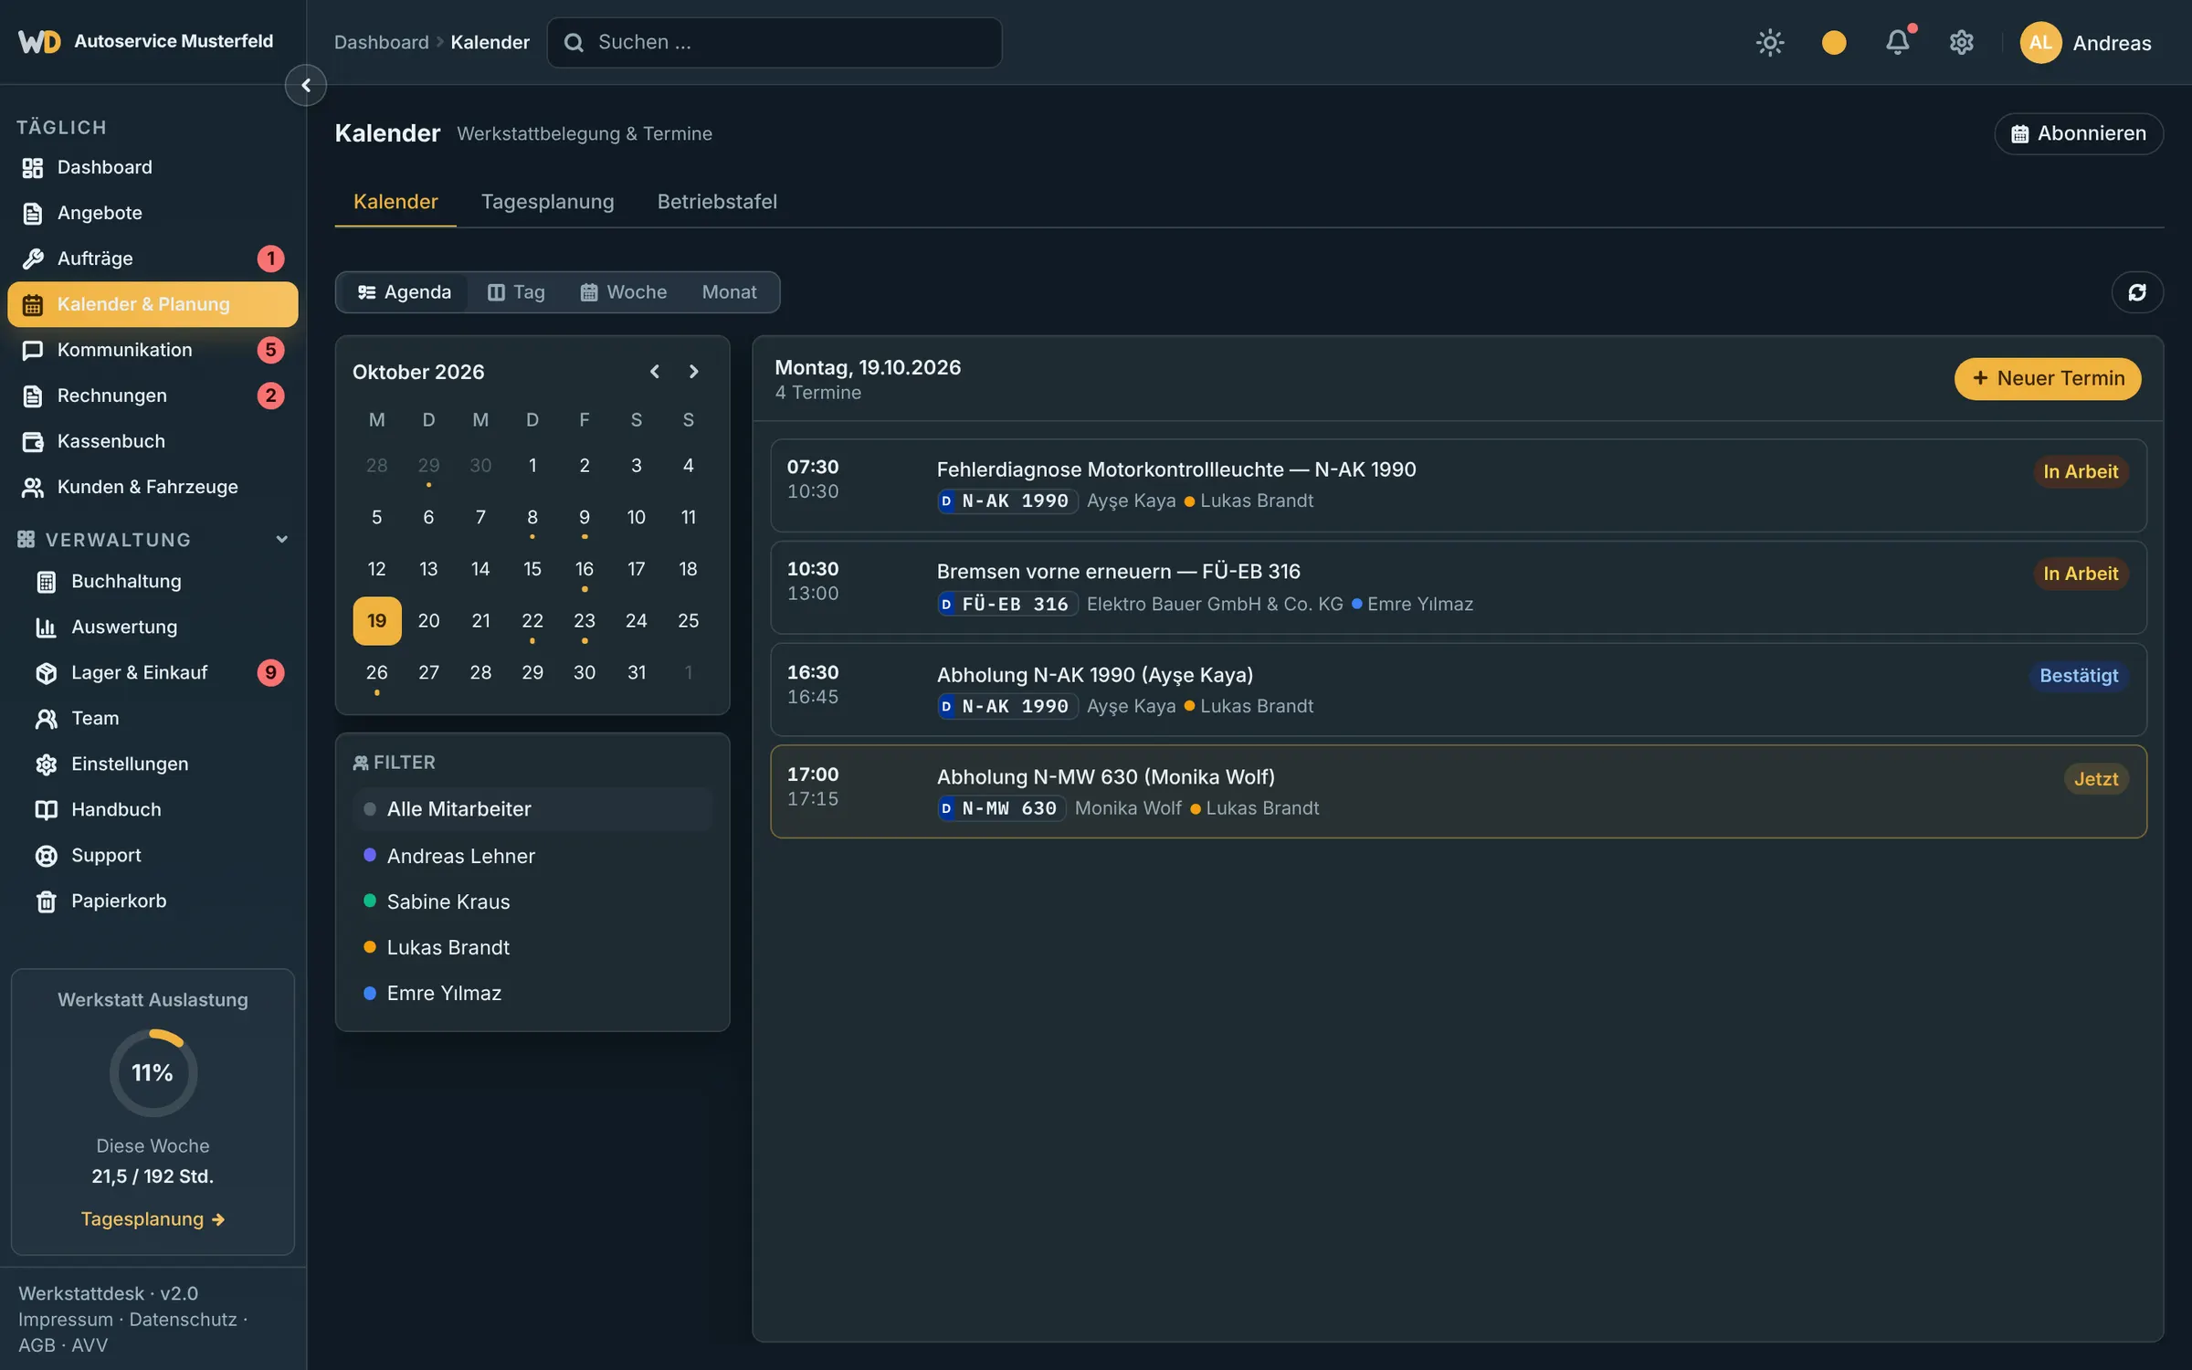This screenshot has width=2192, height=1370.
Task: Collapse the sidebar with chevron button
Action: pyautogui.click(x=306, y=85)
